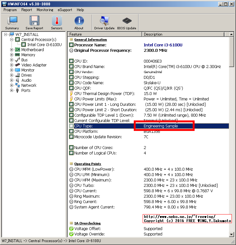Select the Ring Maximum row
This screenshot has width=236, height=245.
[149, 196]
